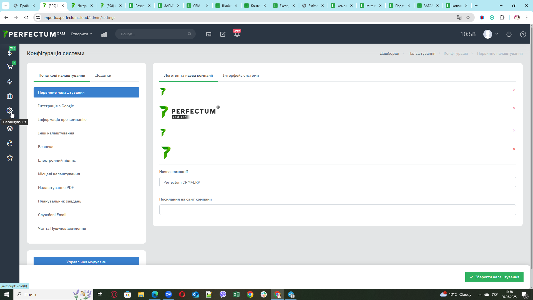Open the Settings gear in sidebar
533x300 pixels.
pos(10,111)
